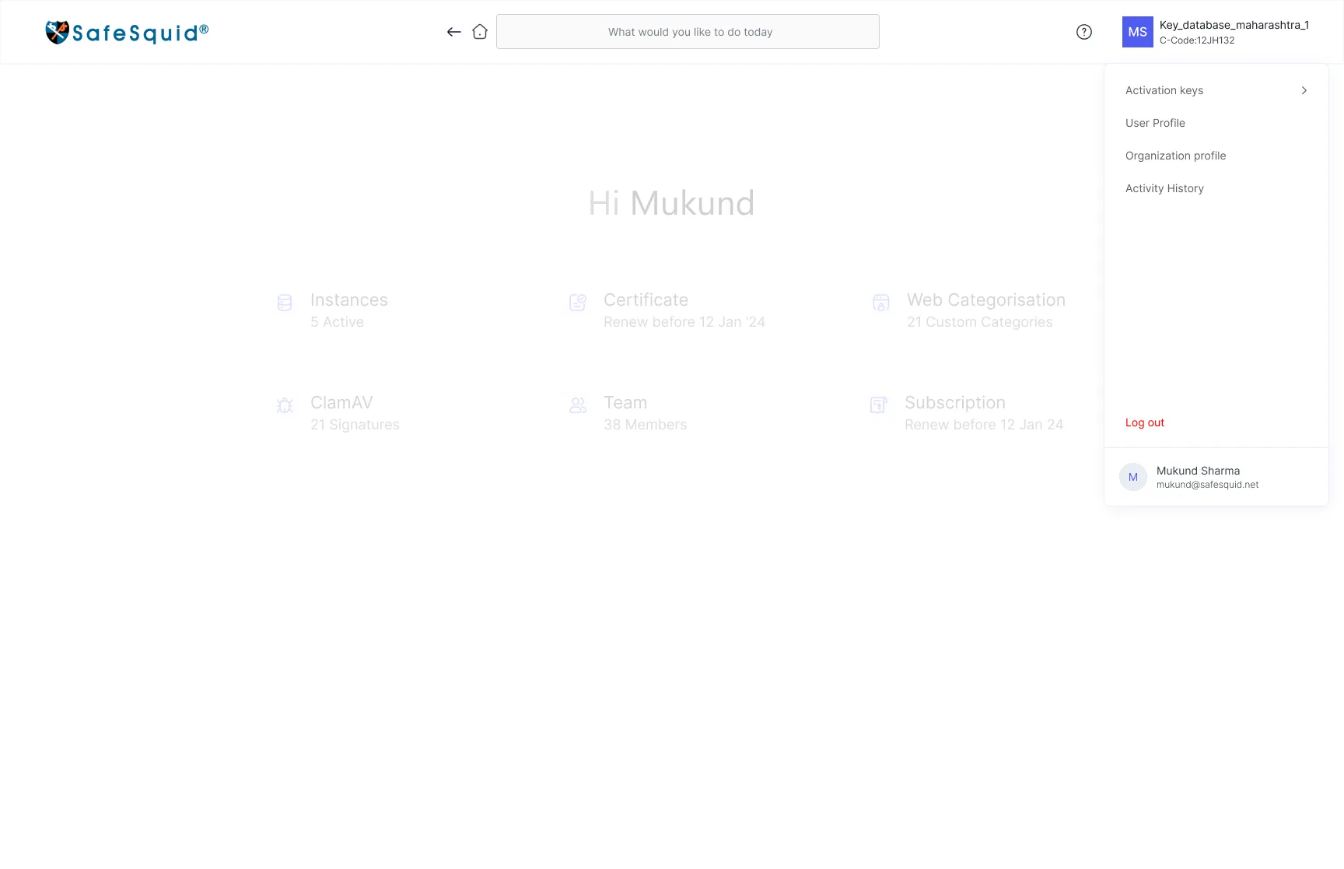
Task: Click the 'Hi Mukund' greeting
Action: [671, 204]
